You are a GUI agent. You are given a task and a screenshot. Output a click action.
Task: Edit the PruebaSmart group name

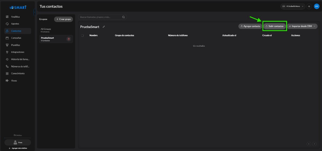[104, 27]
